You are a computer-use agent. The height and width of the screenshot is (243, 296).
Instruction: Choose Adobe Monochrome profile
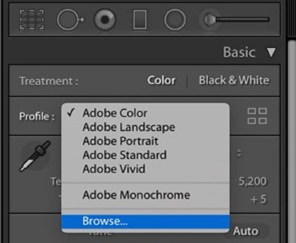(136, 195)
